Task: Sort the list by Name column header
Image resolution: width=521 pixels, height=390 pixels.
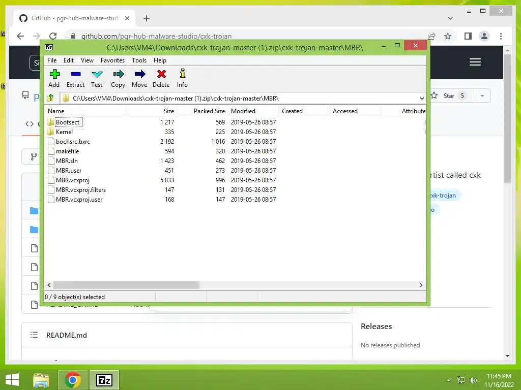Action: 85,111
